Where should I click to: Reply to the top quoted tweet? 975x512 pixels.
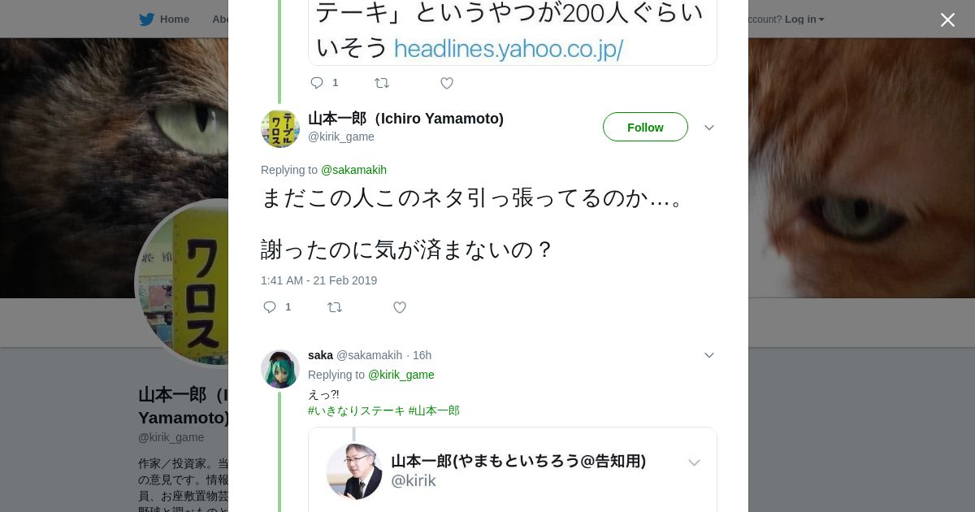pos(317,83)
